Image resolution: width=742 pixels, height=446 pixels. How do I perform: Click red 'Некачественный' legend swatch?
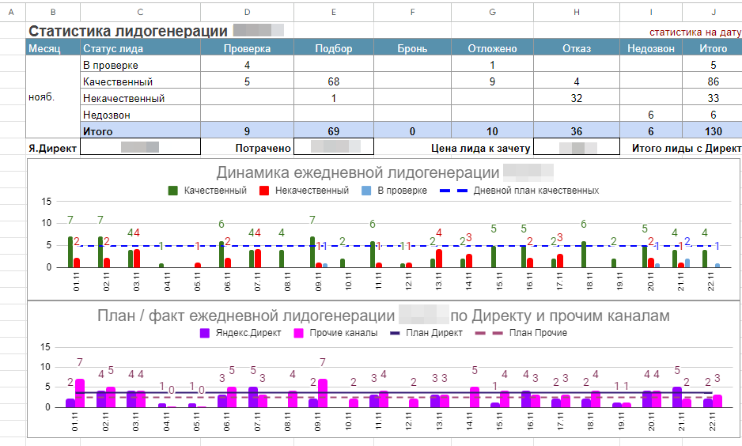coord(264,191)
